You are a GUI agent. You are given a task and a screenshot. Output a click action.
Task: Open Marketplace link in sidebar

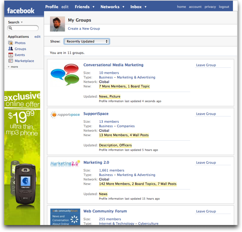(24, 61)
